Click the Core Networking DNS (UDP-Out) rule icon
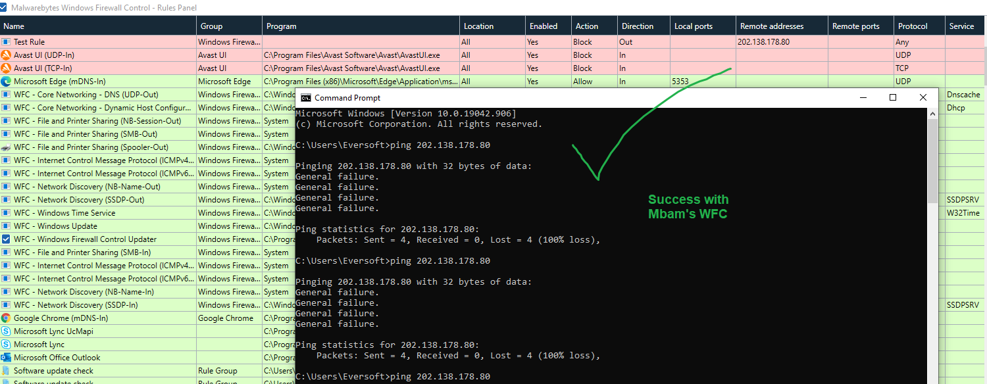The image size is (987, 384). 6,95
